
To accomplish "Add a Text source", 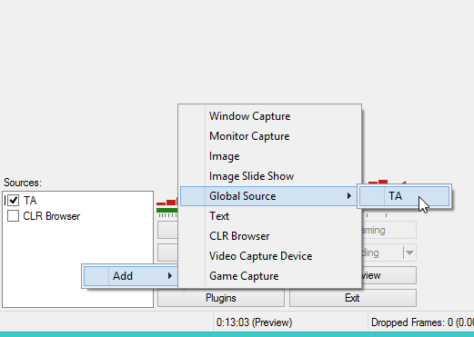I will pos(270,216).
